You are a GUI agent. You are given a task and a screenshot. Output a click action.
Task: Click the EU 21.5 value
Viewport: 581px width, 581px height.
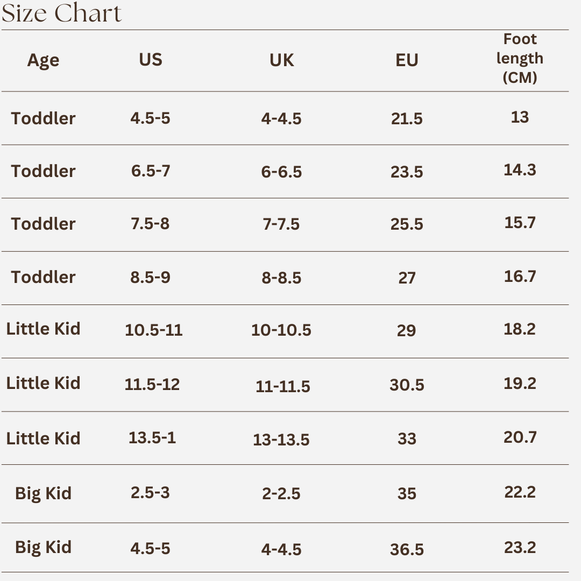407,119
